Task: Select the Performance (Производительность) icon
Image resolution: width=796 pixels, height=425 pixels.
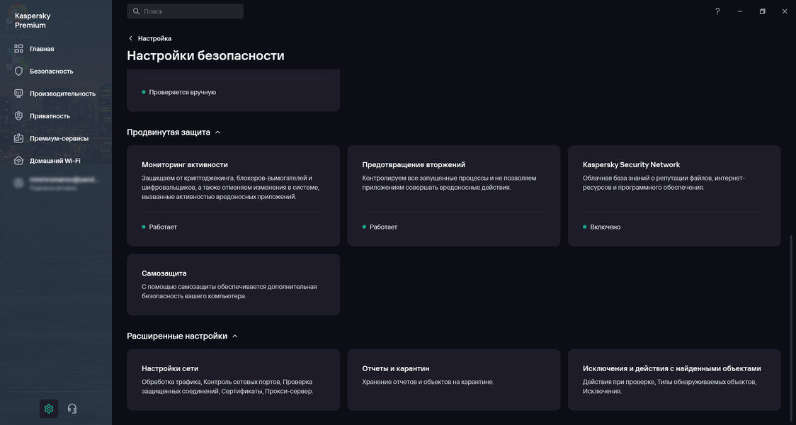Action: [x=19, y=93]
